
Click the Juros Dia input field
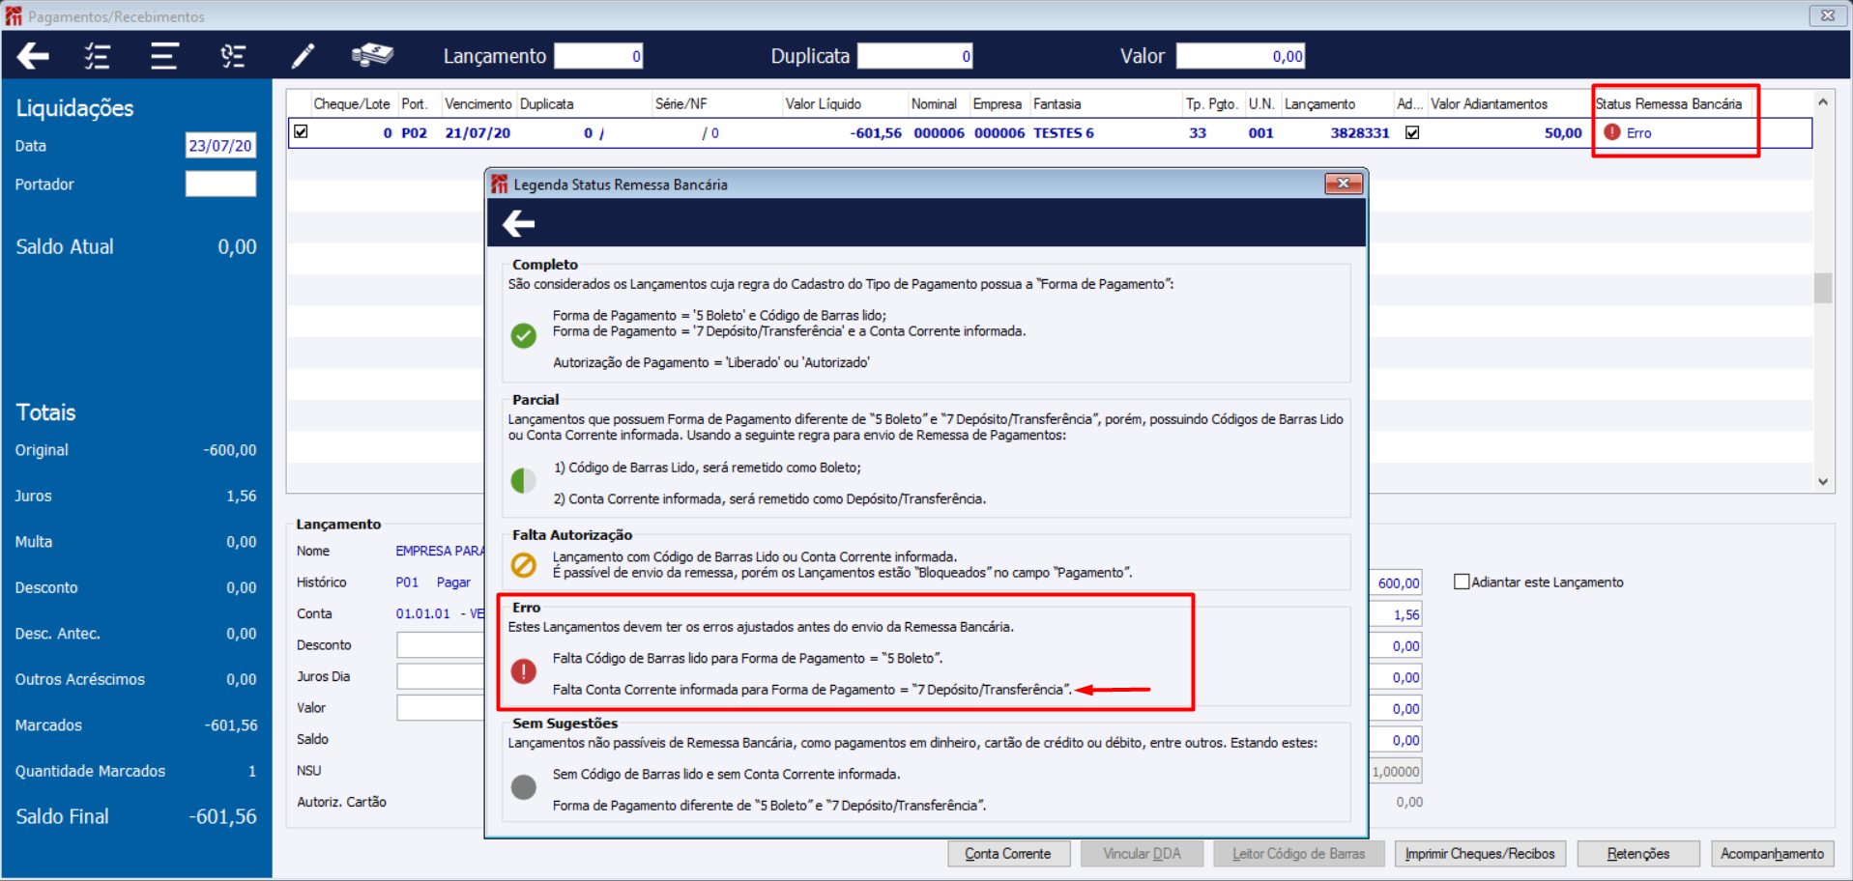click(441, 676)
